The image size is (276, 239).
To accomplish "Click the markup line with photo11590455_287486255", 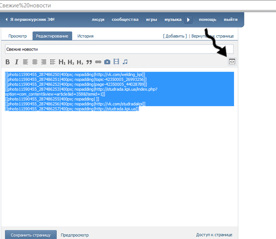I will [52, 99].
